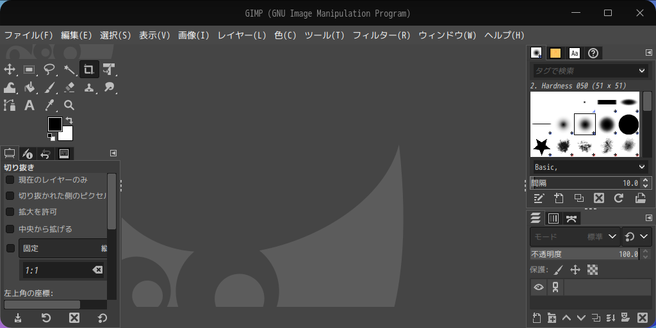This screenshot has width=656, height=328.
Task: Open the フィルター(R) menu
Action: (382, 35)
